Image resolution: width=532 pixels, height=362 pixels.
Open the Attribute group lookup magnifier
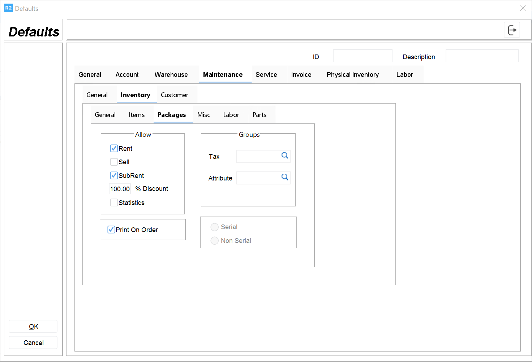coord(285,177)
